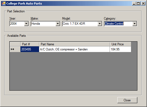This screenshot has width=147, height=107.
Task: Sort by the Part # column header
Action: pos(30,44)
